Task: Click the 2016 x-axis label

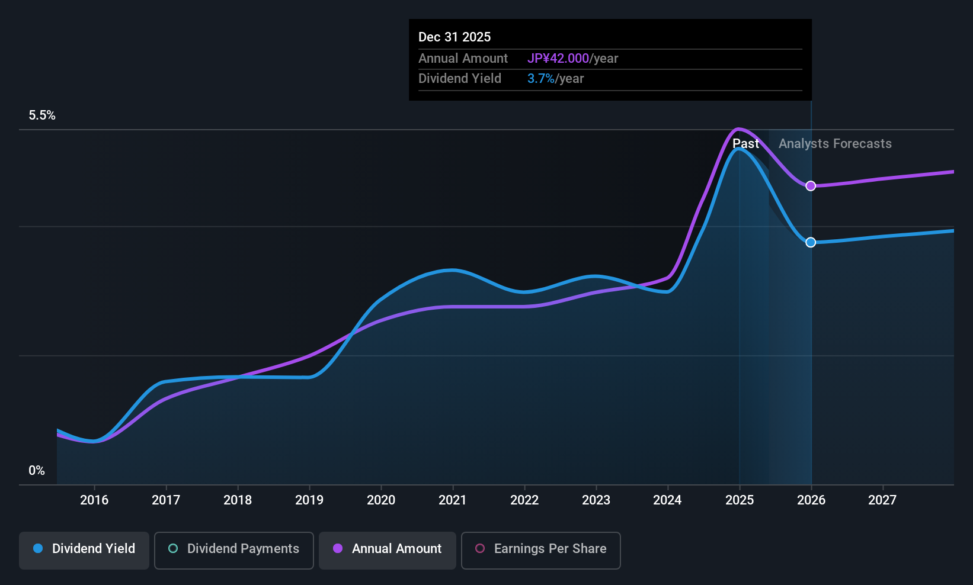Action: coord(94,500)
